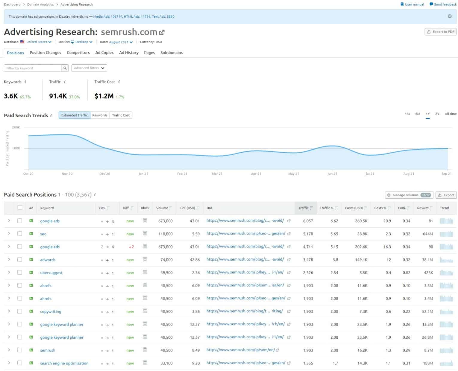The image size is (458, 371).
Task: Sort by Results column header
Action: click(425, 208)
